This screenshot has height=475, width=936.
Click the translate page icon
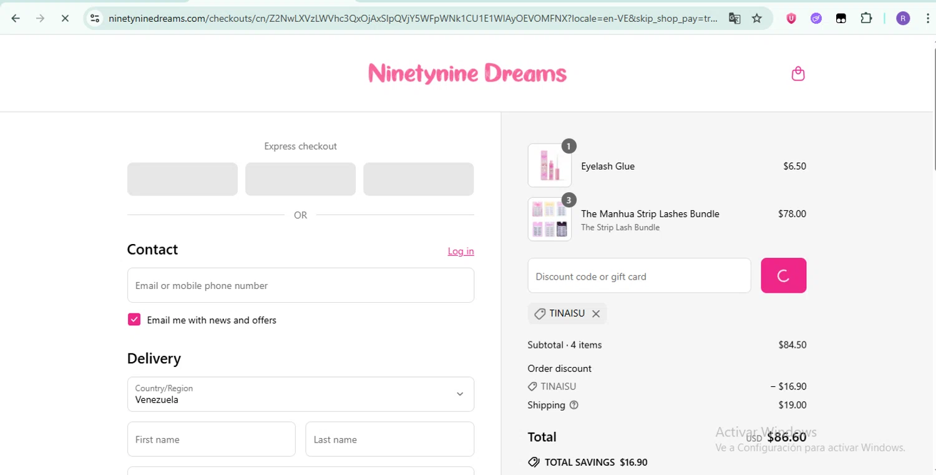click(734, 18)
